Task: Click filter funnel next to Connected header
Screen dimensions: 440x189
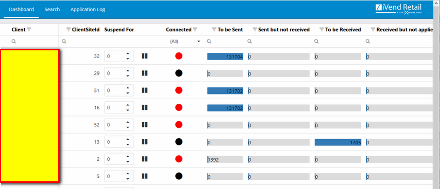Action: [195, 30]
